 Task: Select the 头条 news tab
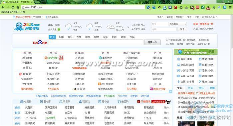click(179, 88)
